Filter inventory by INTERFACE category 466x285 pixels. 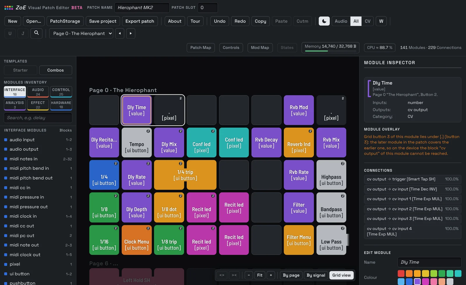(x=15, y=92)
